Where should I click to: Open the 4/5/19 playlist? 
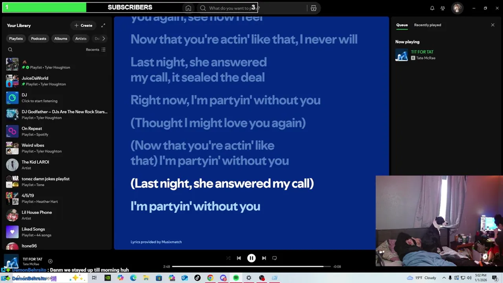point(57,198)
